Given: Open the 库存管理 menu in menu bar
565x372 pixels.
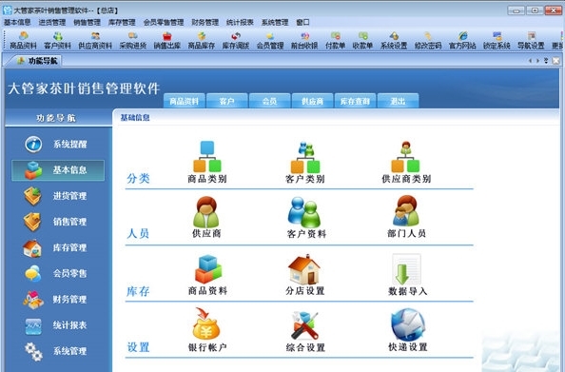Looking at the screenshot, I should point(122,22).
